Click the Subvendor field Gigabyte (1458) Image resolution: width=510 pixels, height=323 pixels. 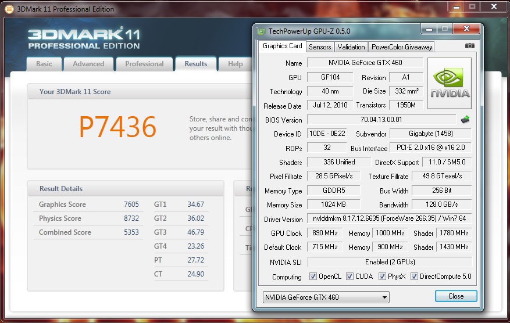pyautogui.click(x=431, y=133)
